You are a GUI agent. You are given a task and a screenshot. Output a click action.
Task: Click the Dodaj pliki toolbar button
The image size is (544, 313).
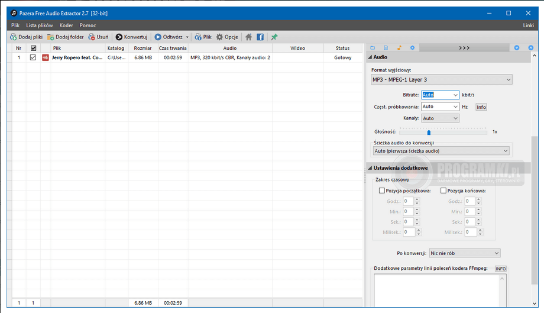point(27,37)
